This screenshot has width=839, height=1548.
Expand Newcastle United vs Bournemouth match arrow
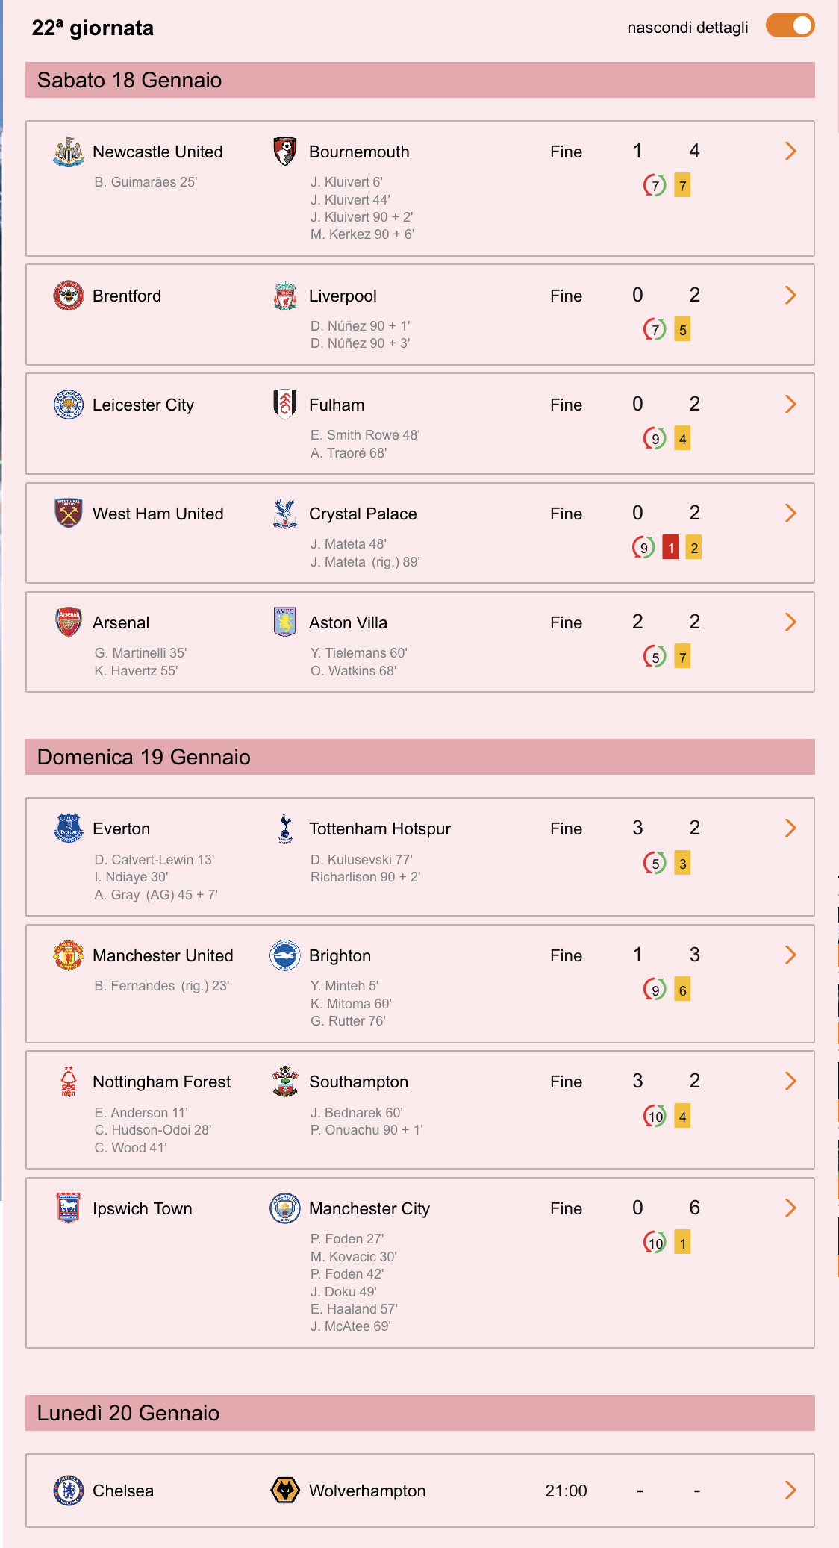[x=791, y=152]
